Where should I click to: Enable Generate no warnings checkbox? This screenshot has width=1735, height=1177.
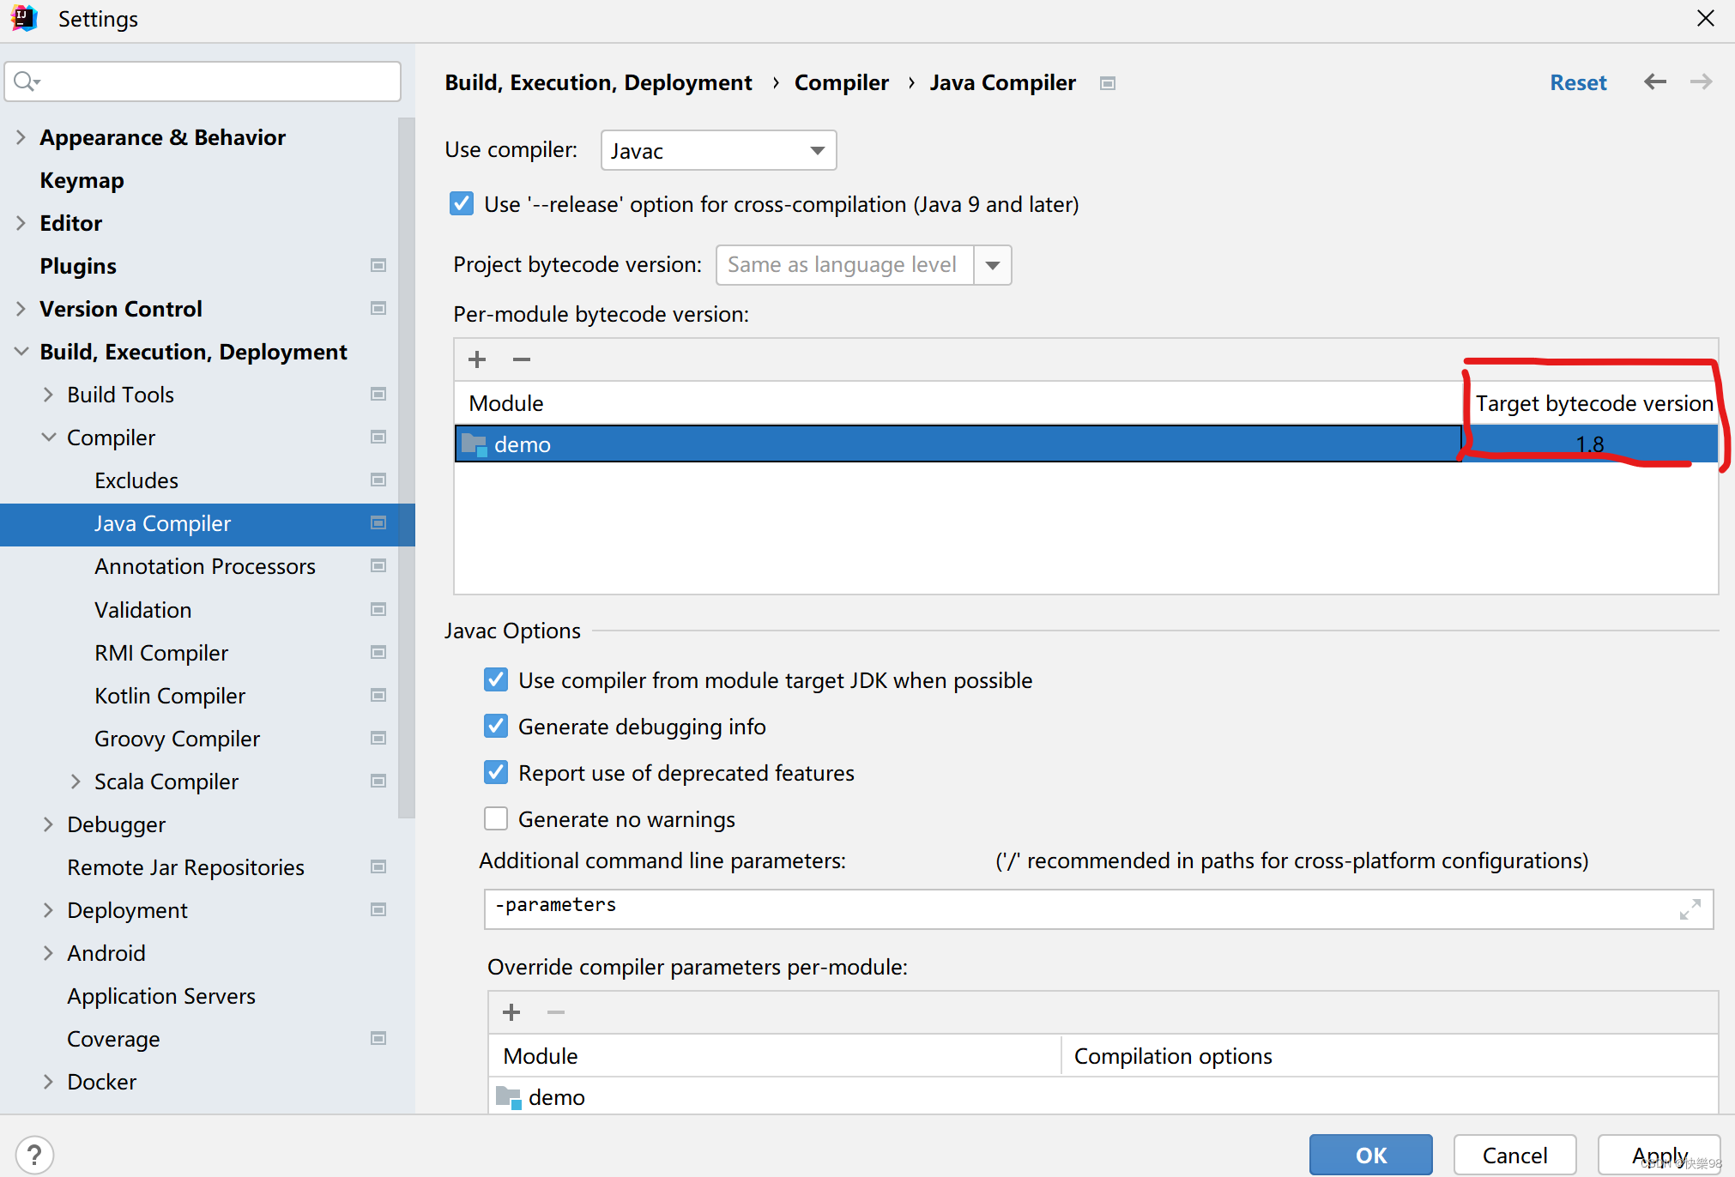tap(496, 818)
